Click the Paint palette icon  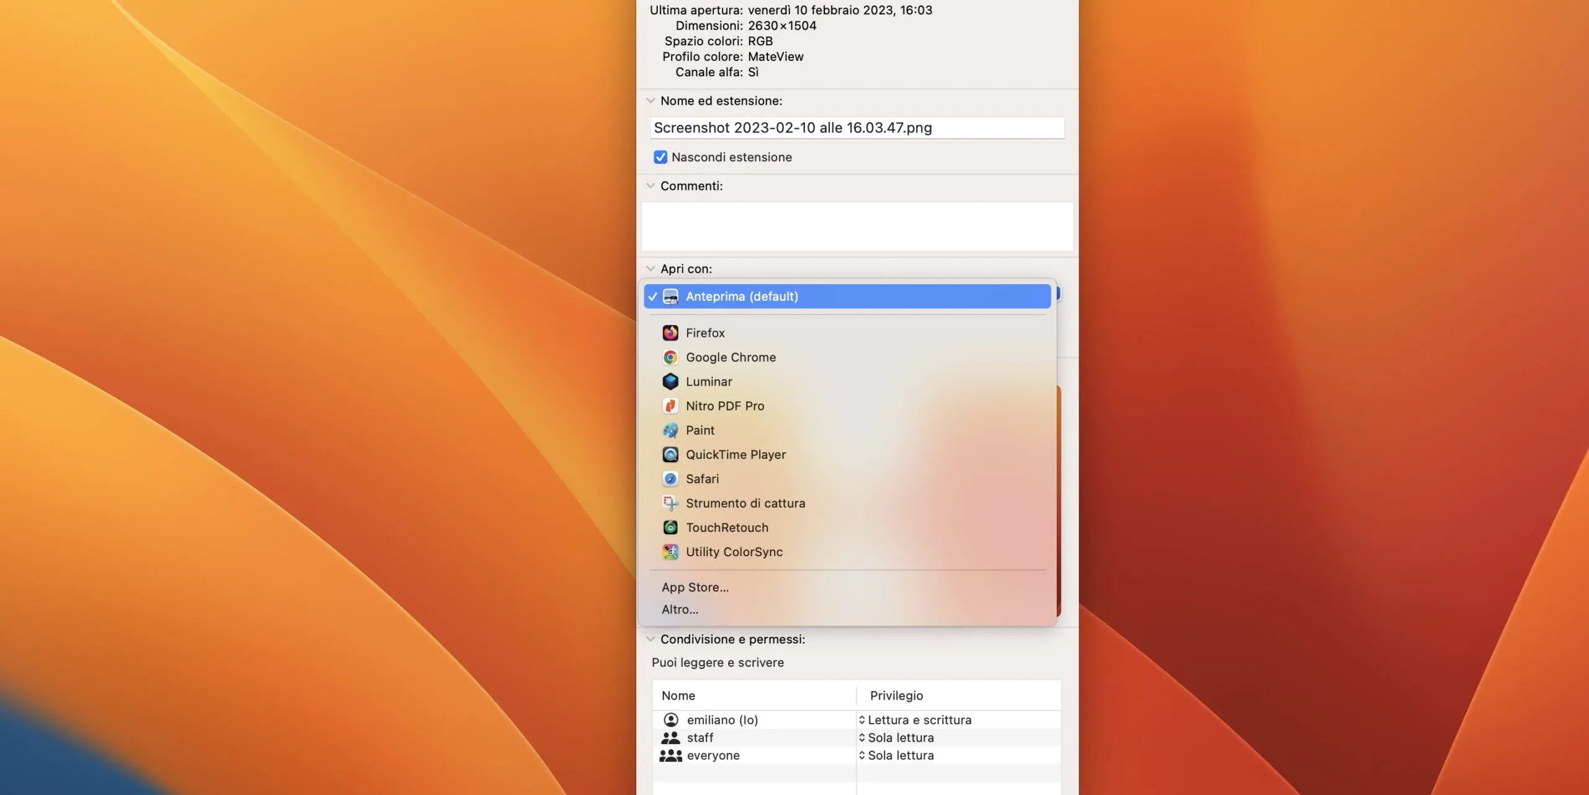click(x=670, y=430)
